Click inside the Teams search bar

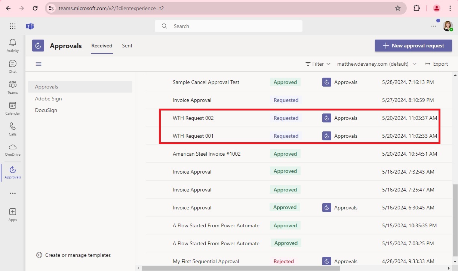[228, 26]
